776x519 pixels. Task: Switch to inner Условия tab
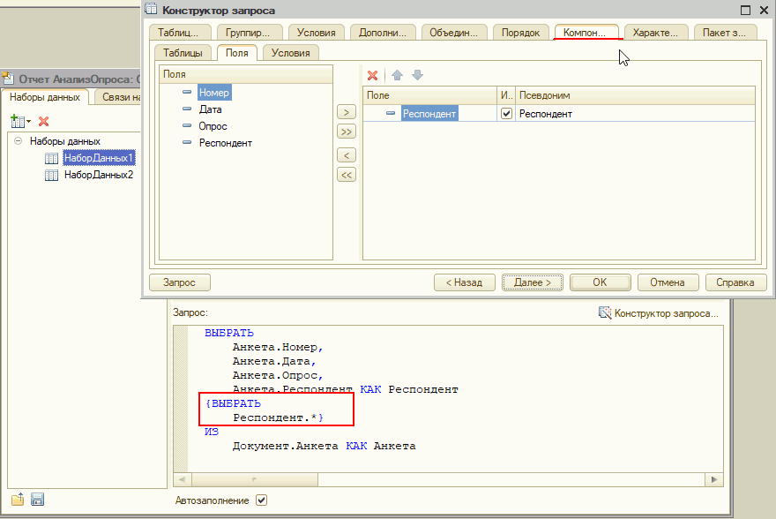(290, 52)
